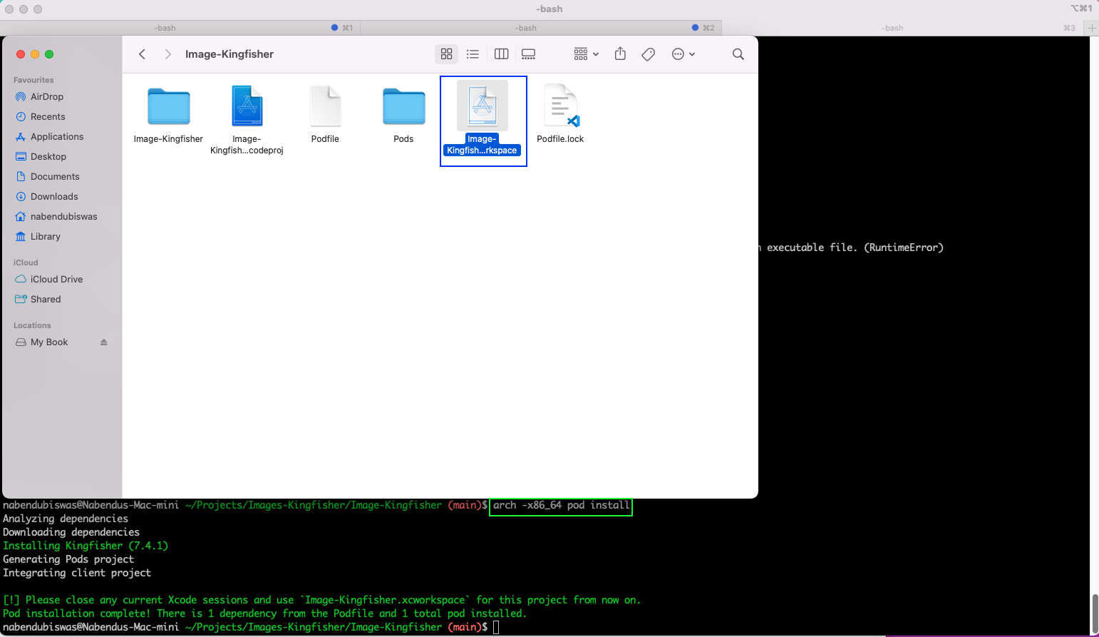1099x637 pixels.
Task: Click the Tags icon in Finder toolbar
Action: [648, 54]
